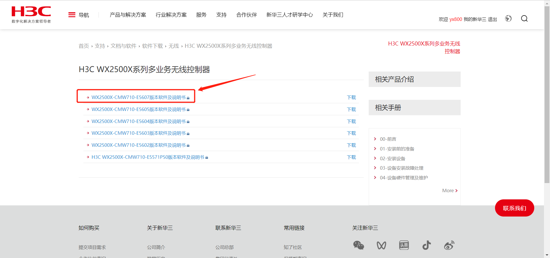This screenshot has height=258, width=550.
Task: Open H3C WeChat social icon
Action: pyautogui.click(x=358, y=245)
